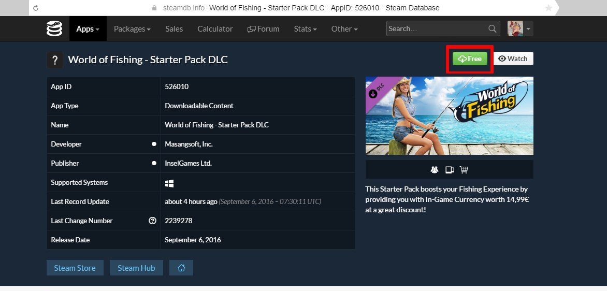Click the multiplayer people icon under banner

(x=435, y=169)
